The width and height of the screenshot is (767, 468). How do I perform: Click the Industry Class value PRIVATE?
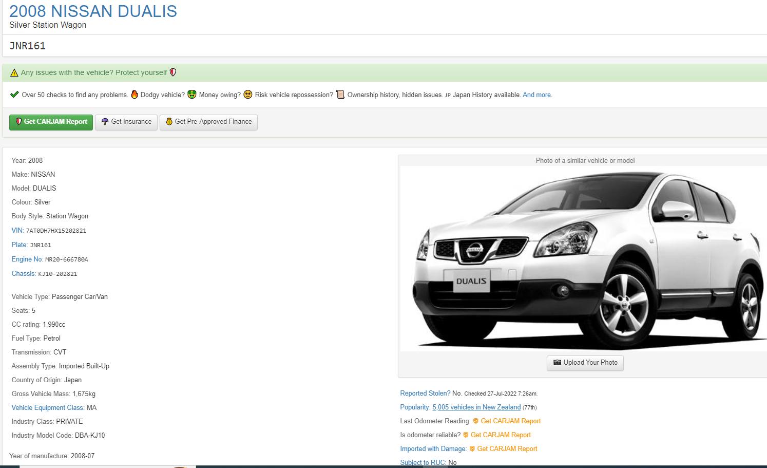[x=69, y=422]
